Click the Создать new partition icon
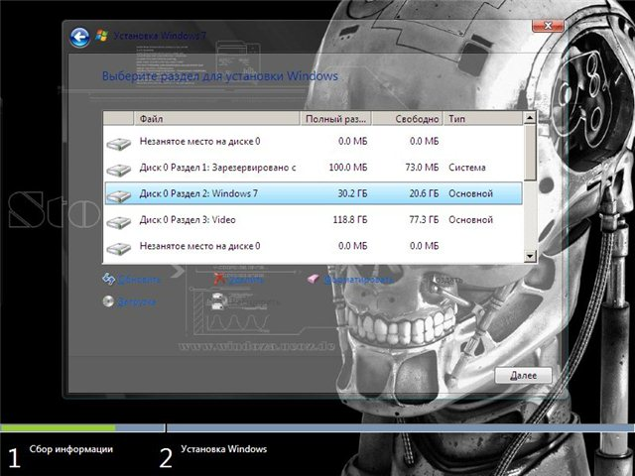The height and width of the screenshot is (476, 635). point(425,280)
